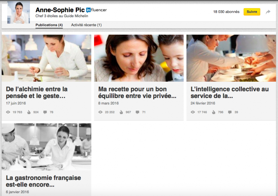
Task: Click the thumbs-up icon showing 967 likes
Action: pyautogui.click(x=121, y=112)
